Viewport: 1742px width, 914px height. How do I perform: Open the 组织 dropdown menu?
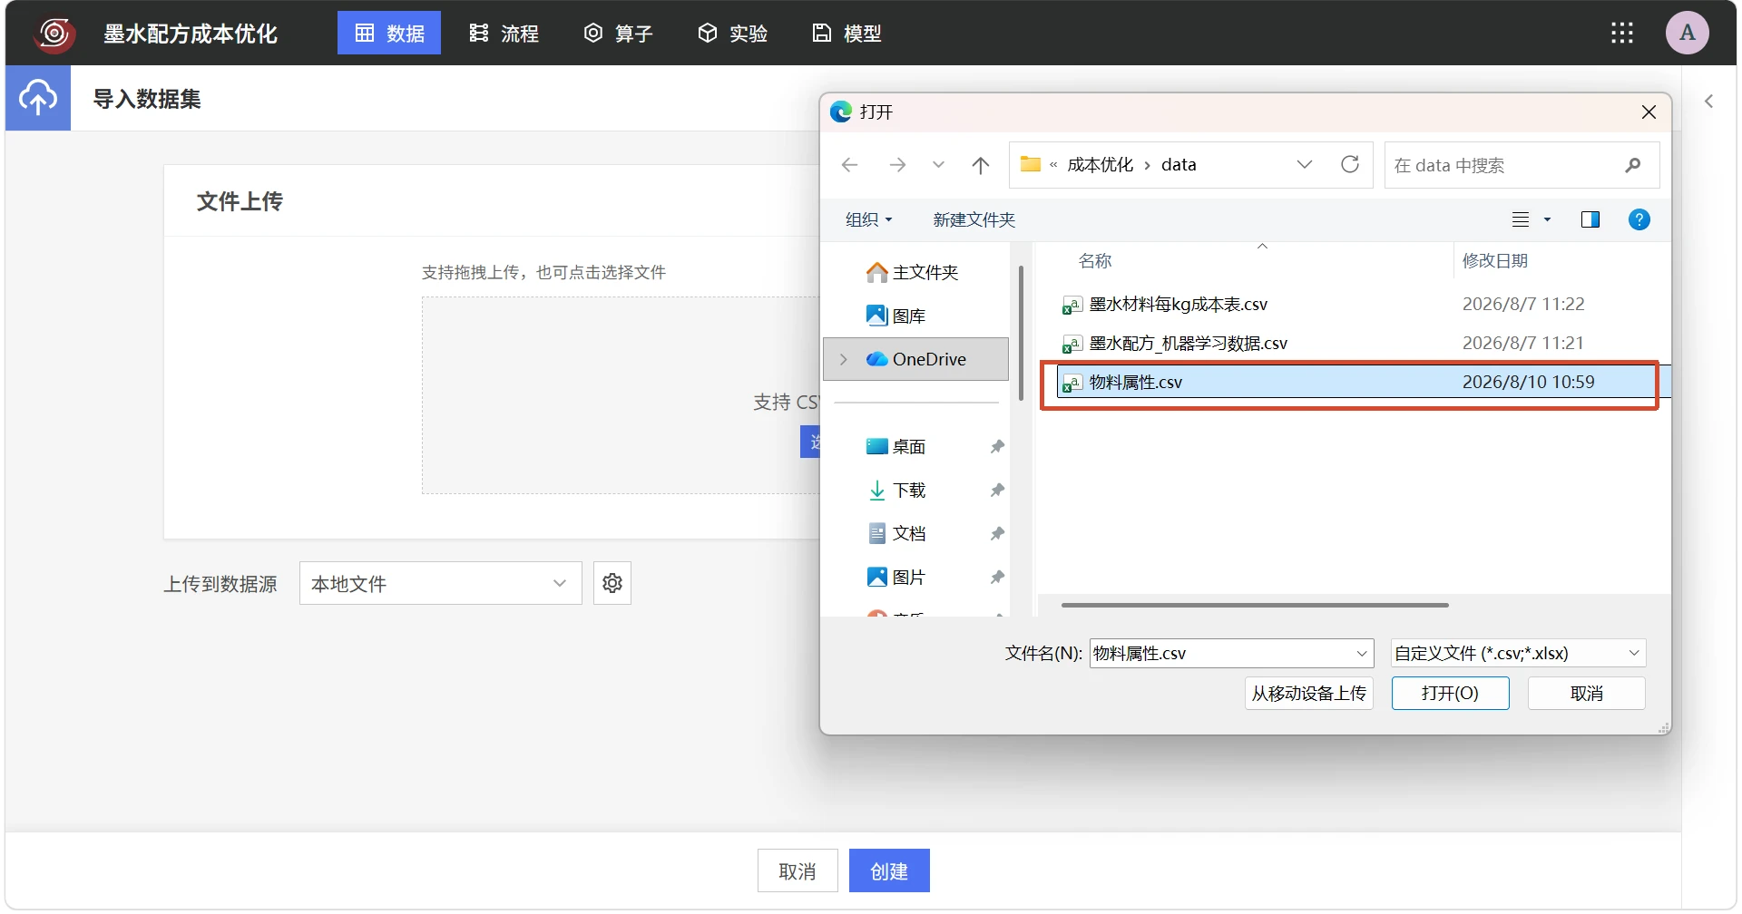(869, 219)
